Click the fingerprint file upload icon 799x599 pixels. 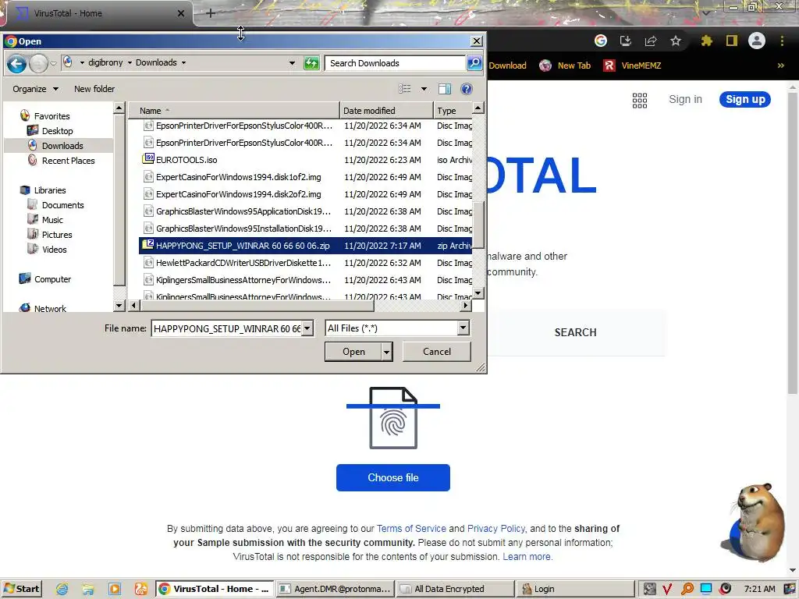coord(393,418)
